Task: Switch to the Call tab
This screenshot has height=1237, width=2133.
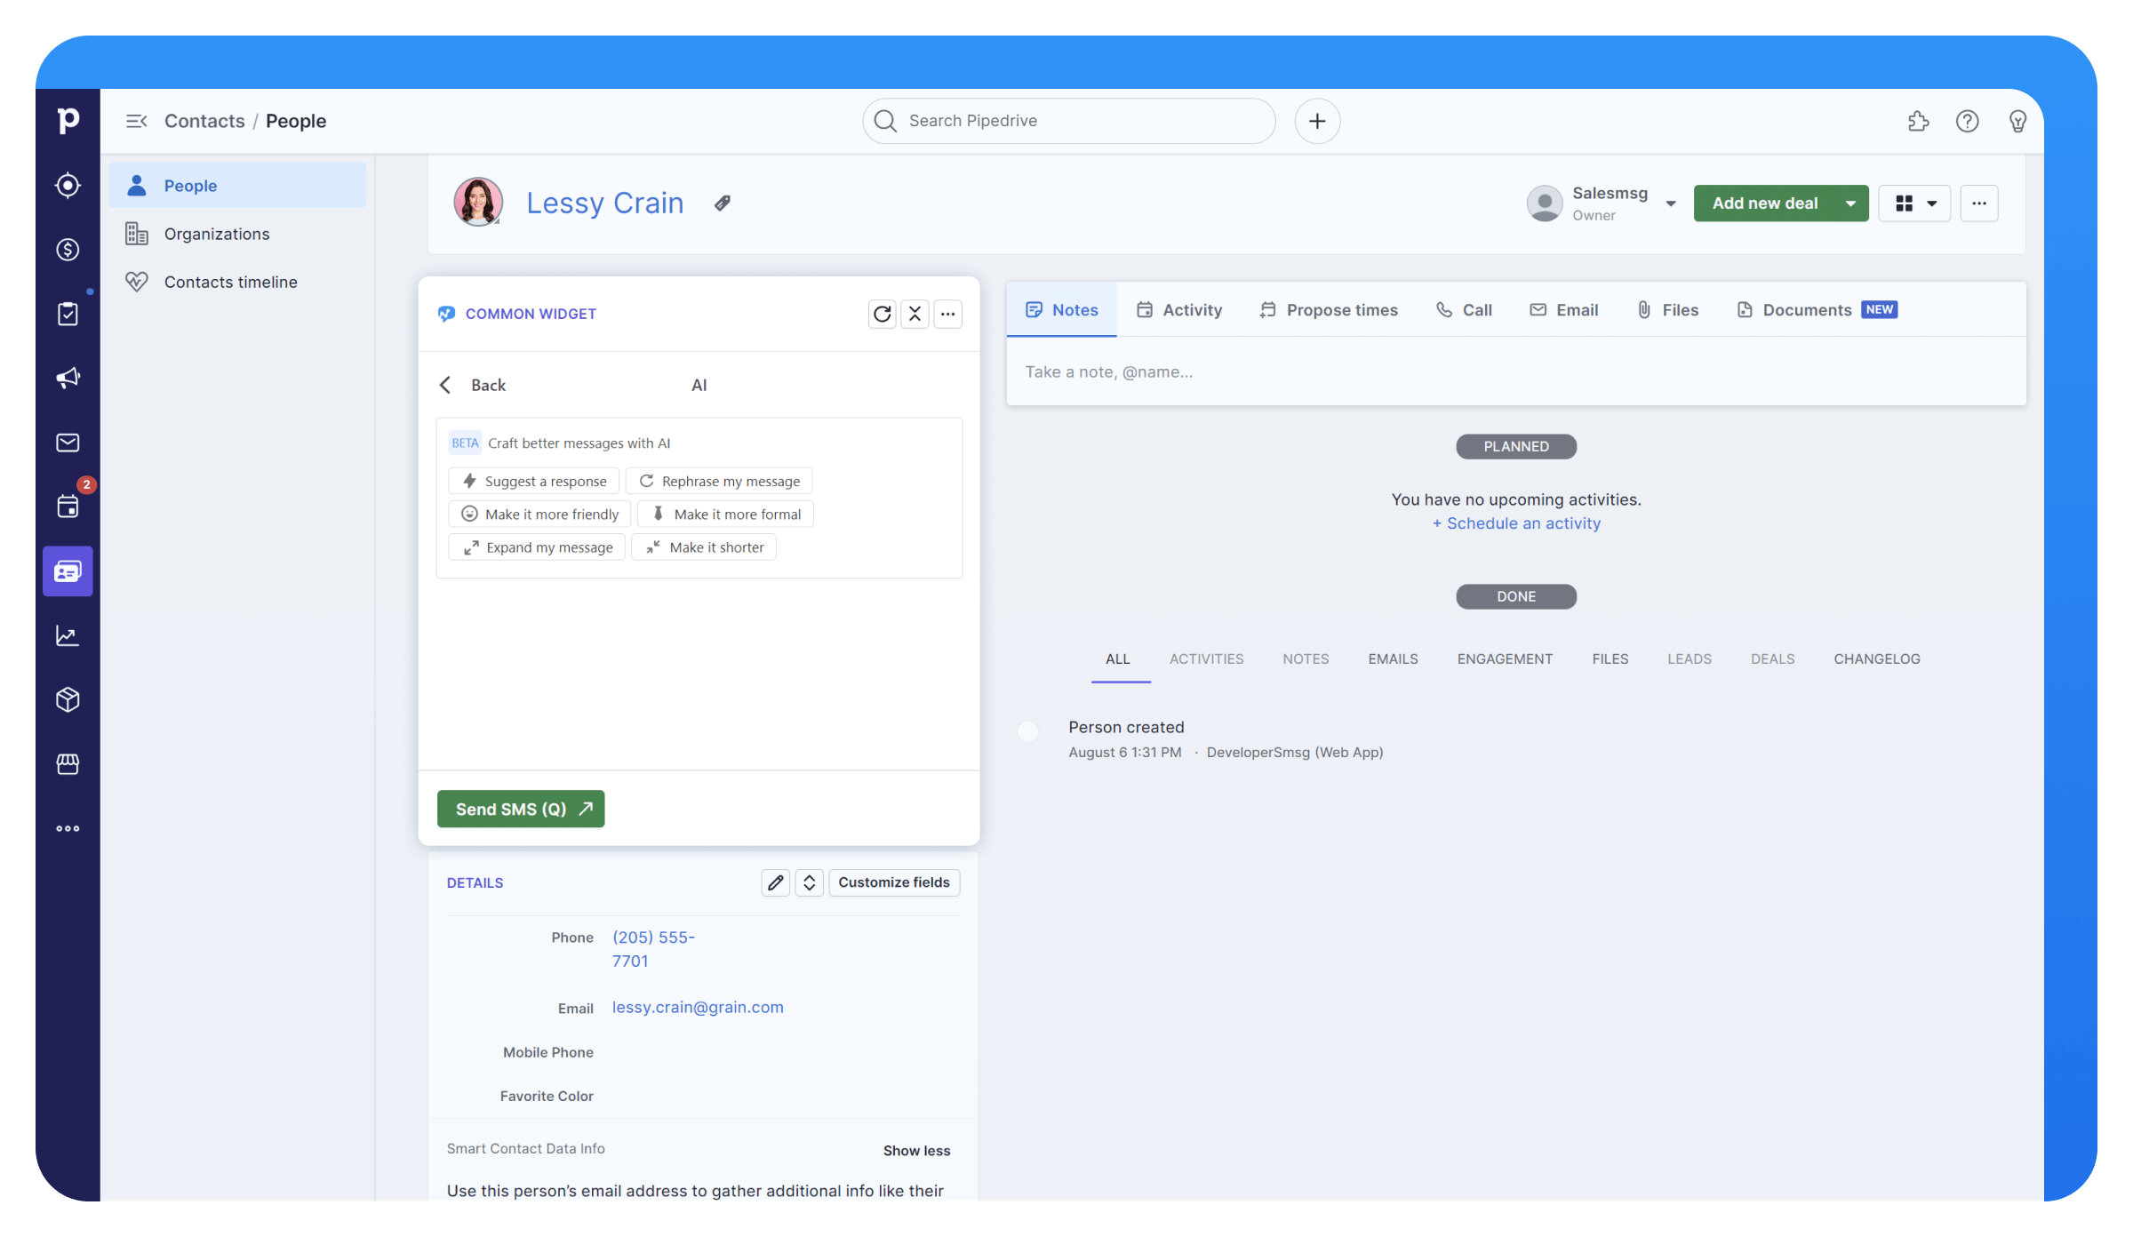Action: pos(1464,310)
